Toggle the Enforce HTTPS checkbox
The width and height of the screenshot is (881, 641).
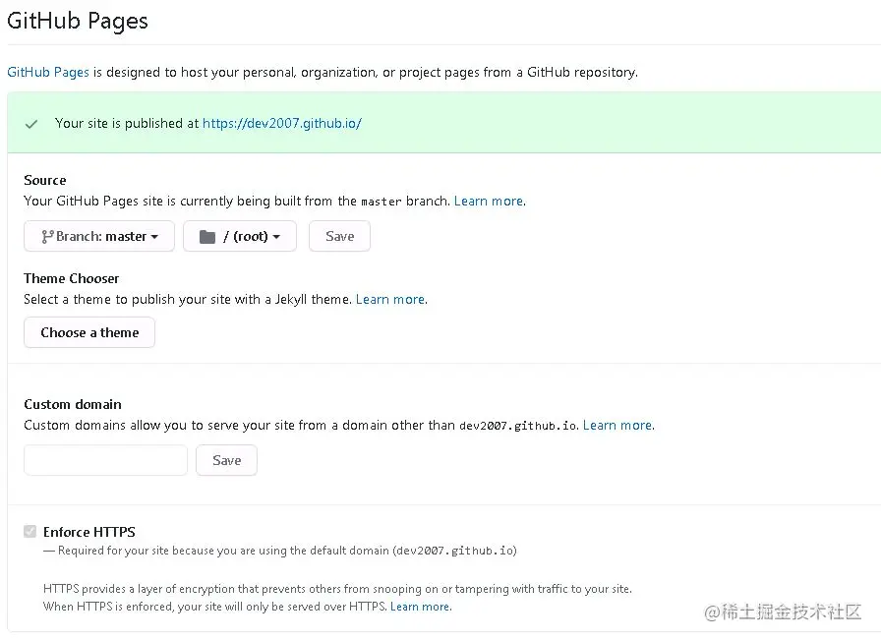point(29,531)
